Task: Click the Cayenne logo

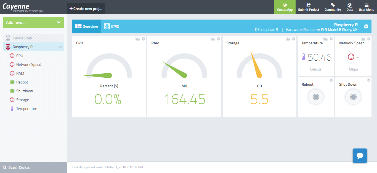Action: (x=23, y=7)
